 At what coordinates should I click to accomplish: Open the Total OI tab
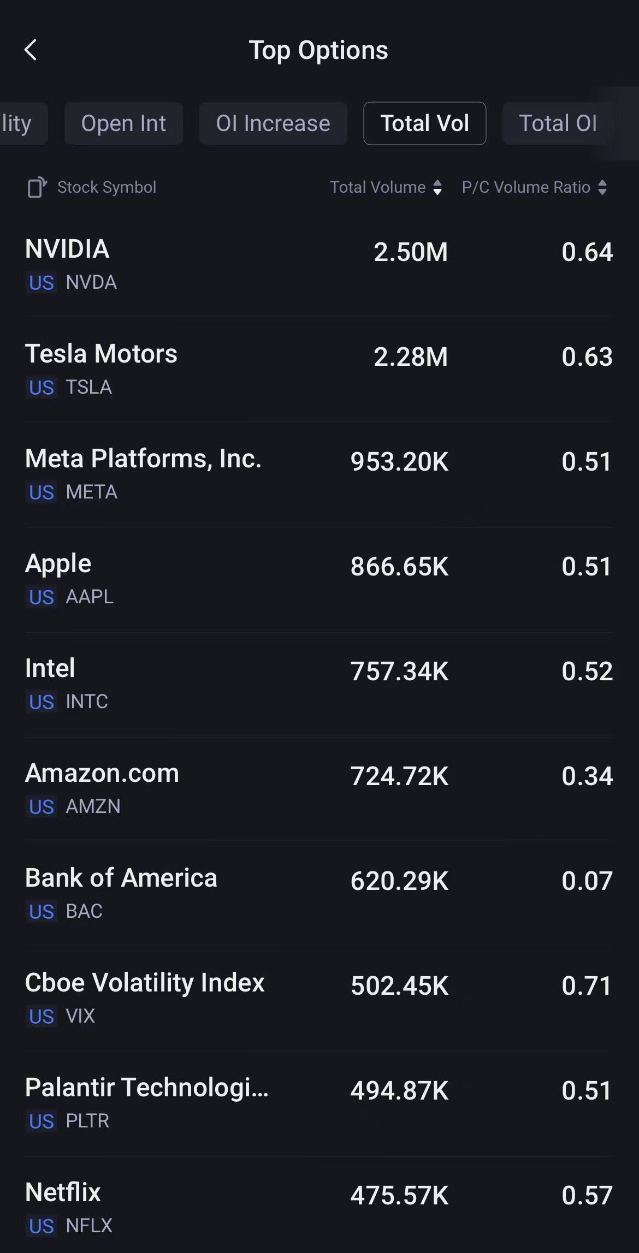coord(558,123)
